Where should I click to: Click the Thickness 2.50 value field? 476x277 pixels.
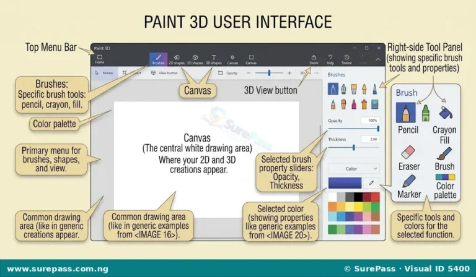pyautogui.click(x=370, y=139)
